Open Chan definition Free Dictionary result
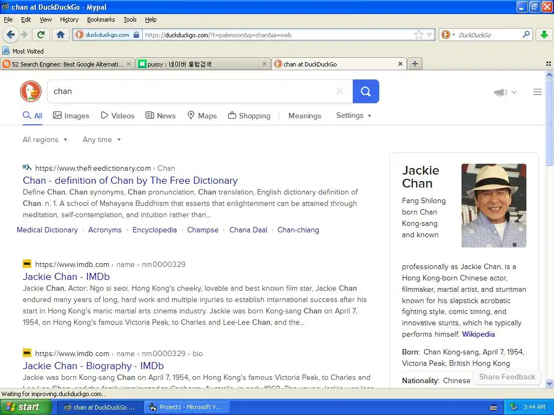This screenshot has height=415, width=554. pos(130,180)
